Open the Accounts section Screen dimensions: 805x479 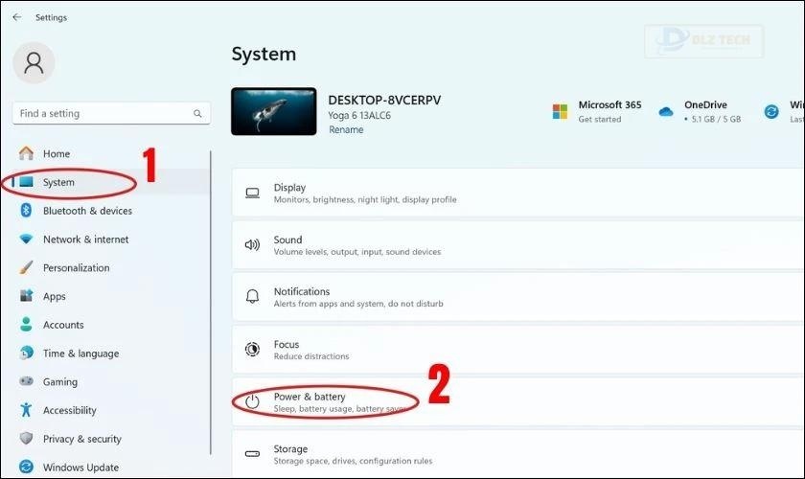point(63,325)
